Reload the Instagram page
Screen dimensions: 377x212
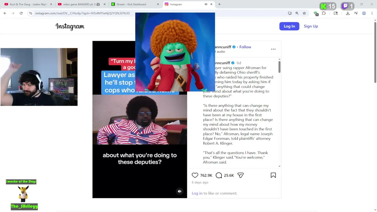[x=21, y=13]
